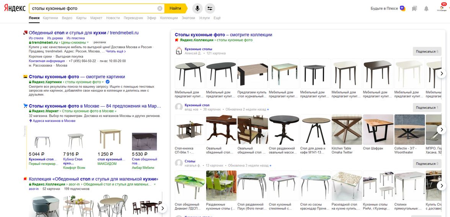Subscribe to the Столы collection by наталья ф.
The image size is (450, 217).
[427, 164]
